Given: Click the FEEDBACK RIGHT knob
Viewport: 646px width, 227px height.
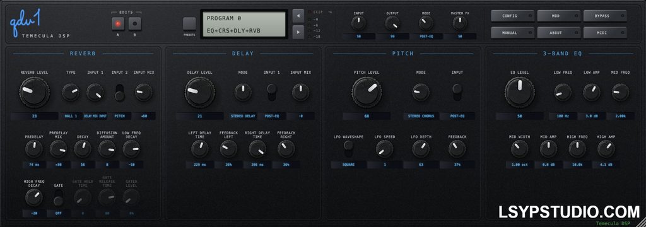Looking at the screenshot, I should pos(286,149).
